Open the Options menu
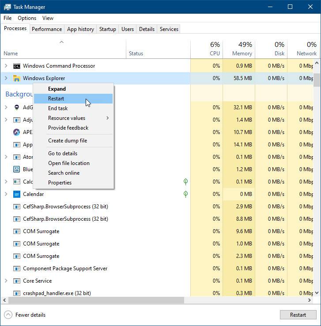Viewport: 321px width, 326px height. tap(27, 18)
